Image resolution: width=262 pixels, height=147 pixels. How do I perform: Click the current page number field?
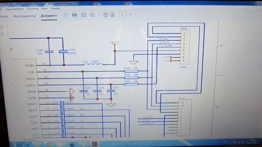coord(122,15)
